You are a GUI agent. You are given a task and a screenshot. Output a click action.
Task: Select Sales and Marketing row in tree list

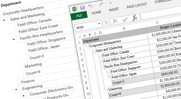[x=27, y=16]
